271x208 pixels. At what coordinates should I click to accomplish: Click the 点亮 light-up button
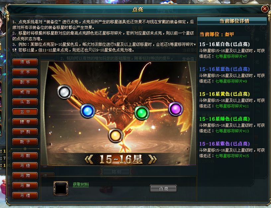pyautogui.click(x=163, y=188)
